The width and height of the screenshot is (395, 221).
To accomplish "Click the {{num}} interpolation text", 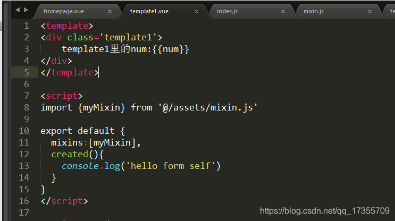I will pos(171,49).
